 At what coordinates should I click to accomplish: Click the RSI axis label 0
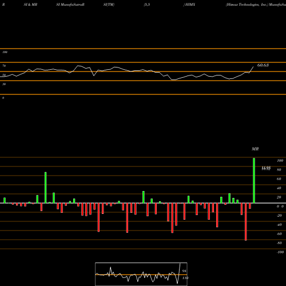pos(3,98)
